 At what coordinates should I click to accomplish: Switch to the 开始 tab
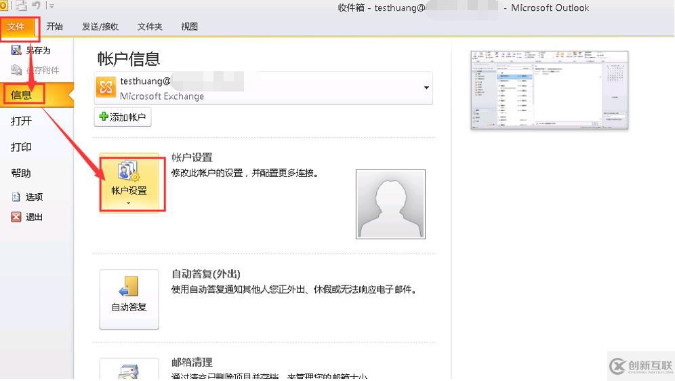(55, 26)
